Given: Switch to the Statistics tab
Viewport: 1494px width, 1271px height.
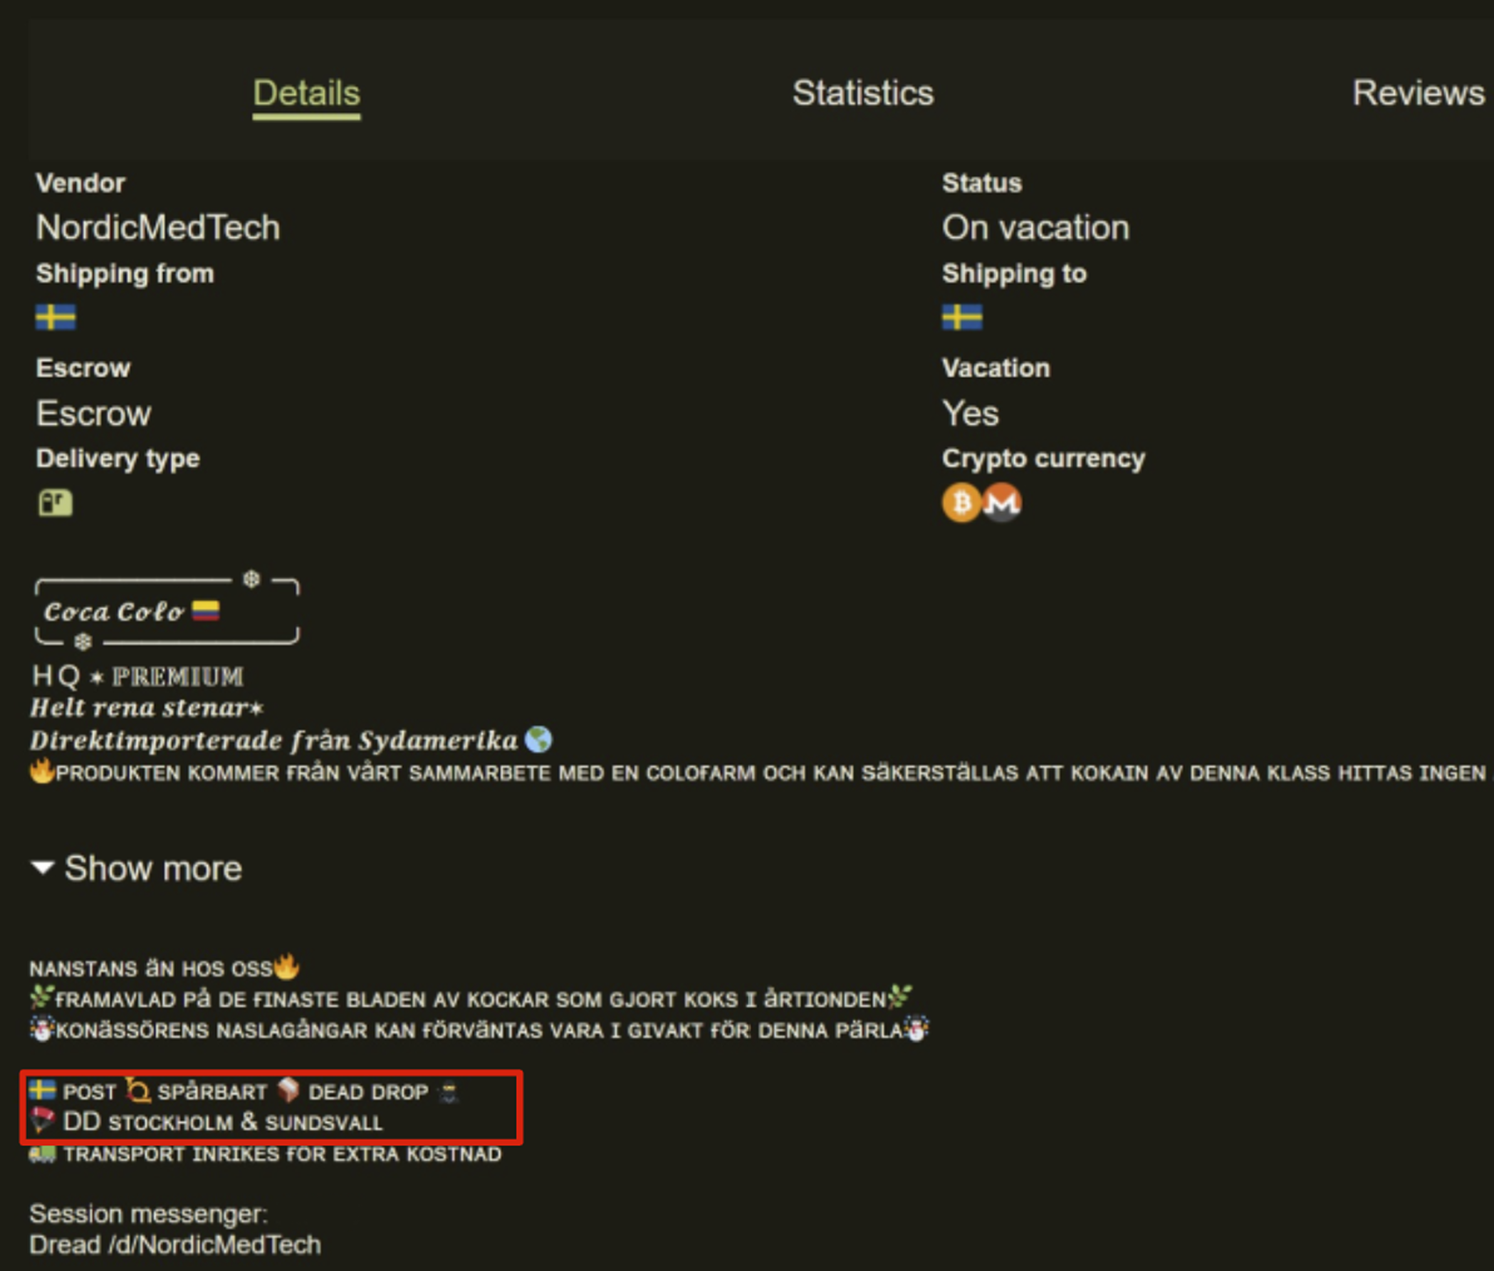Looking at the screenshot, I should (862, 93).
